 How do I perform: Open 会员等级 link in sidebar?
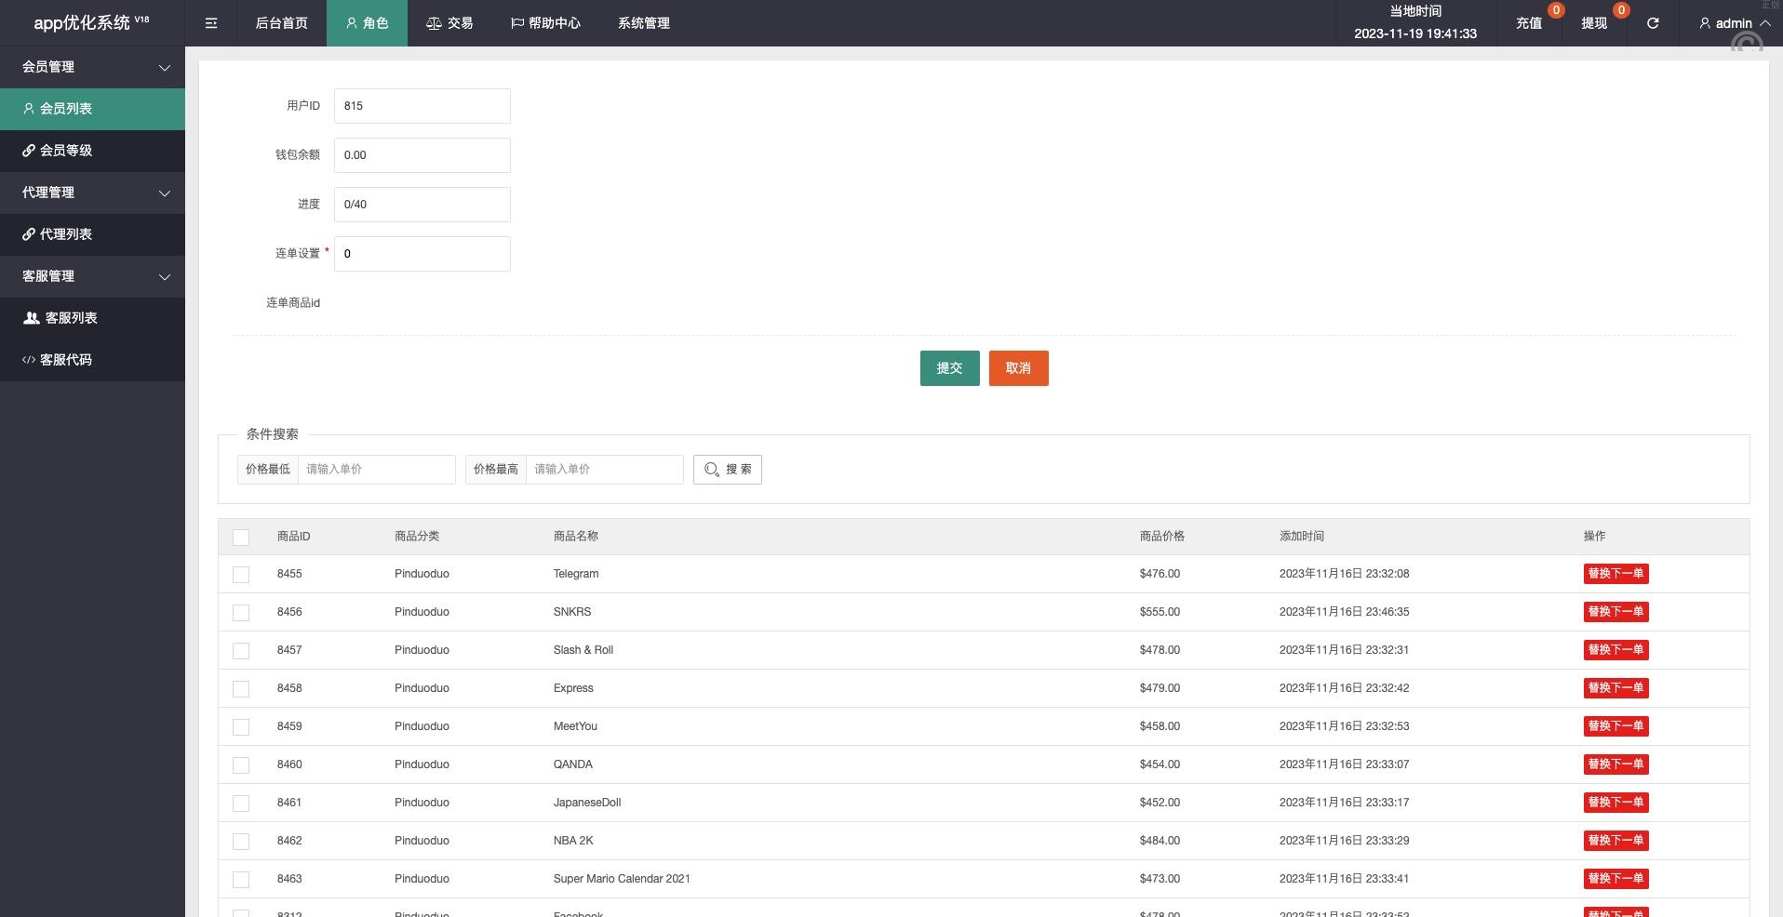click(92, 151)
